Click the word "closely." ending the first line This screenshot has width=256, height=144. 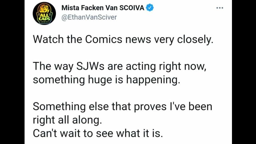click(x=195, y=40)
